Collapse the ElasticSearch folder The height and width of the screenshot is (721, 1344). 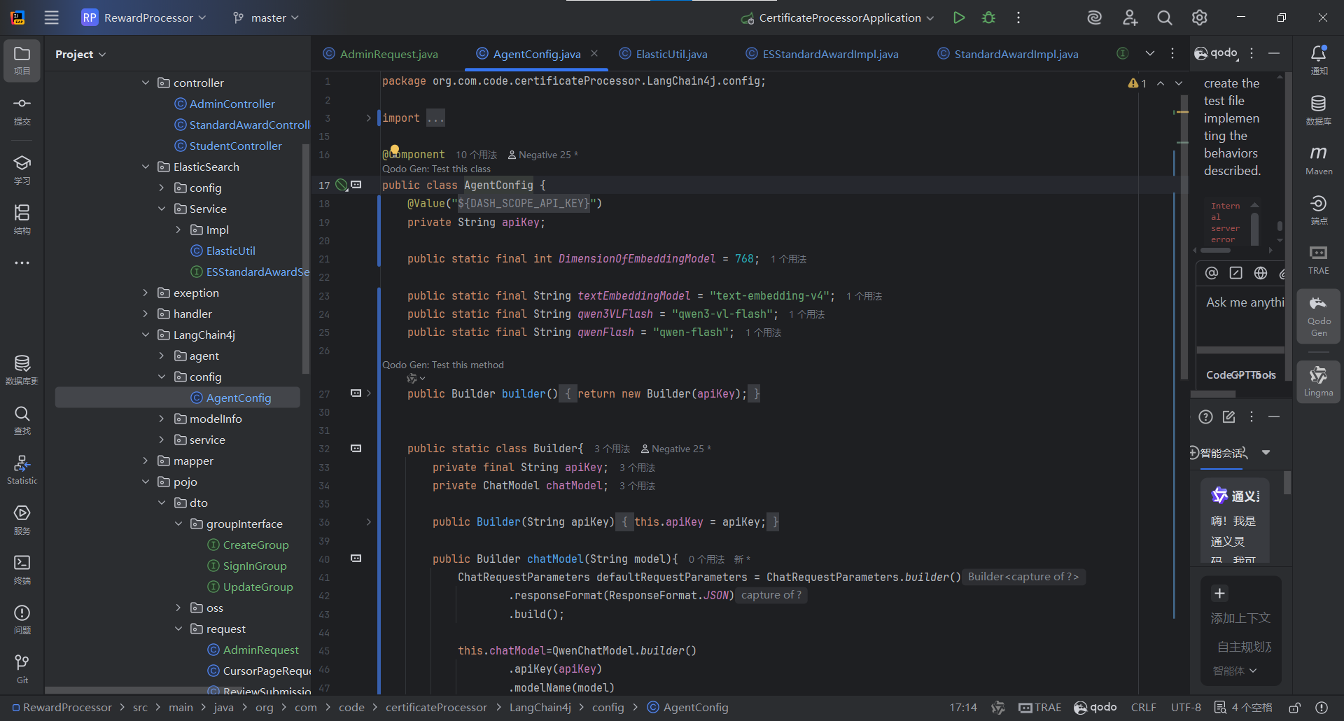click(x=146, y=167)
